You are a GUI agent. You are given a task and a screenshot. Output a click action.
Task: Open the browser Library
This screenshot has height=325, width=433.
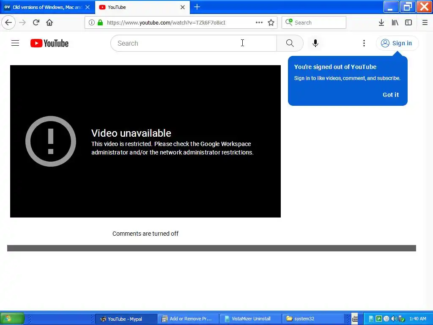point(395,22)
